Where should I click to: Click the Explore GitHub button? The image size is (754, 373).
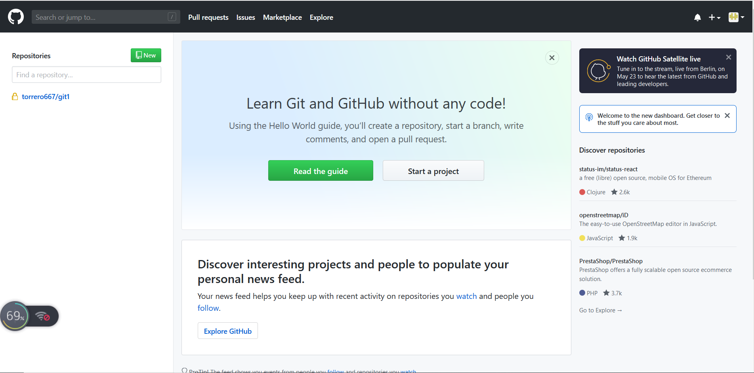coord(228,331)
